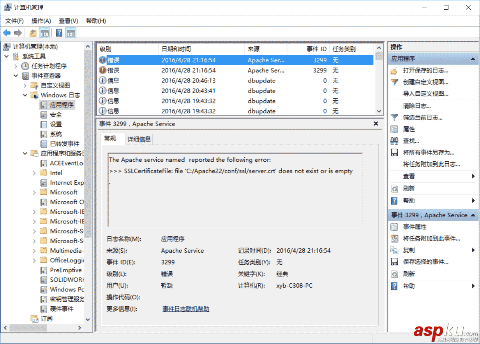Expand the 自定义视图 tree node

click(x=25, y=86)
